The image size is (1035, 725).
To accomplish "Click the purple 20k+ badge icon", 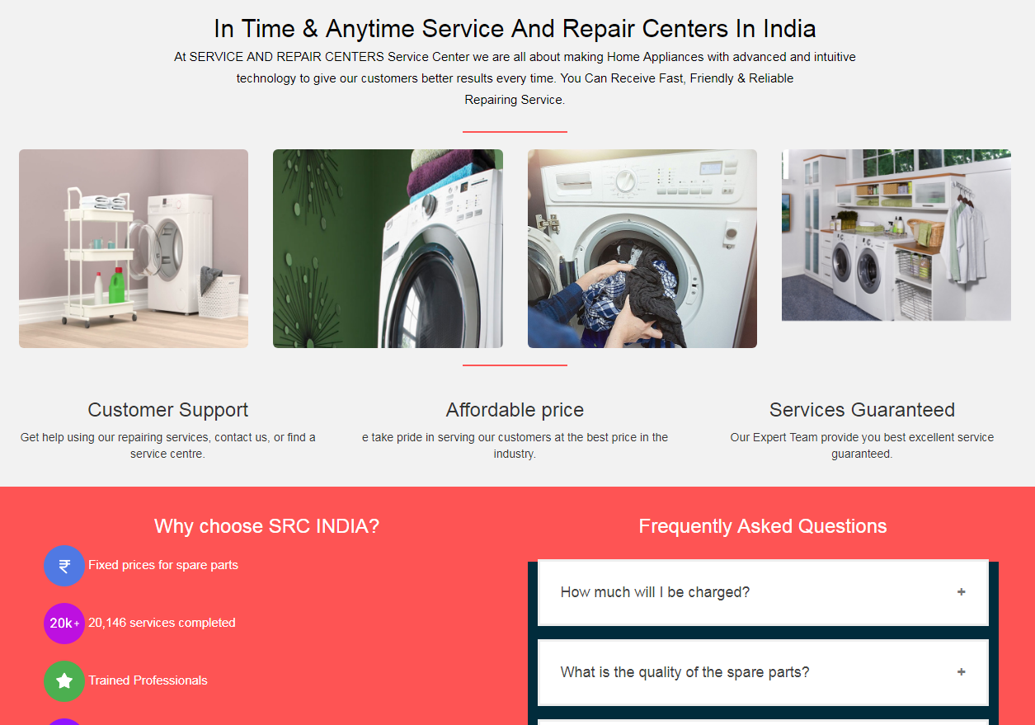I will (64, 624).
